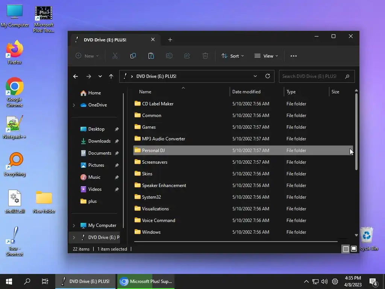Screen dimensions: 385x289
Task: Switch to Microsoft Plus! Sup... taskbar window
Action: [x=146, y=281]
